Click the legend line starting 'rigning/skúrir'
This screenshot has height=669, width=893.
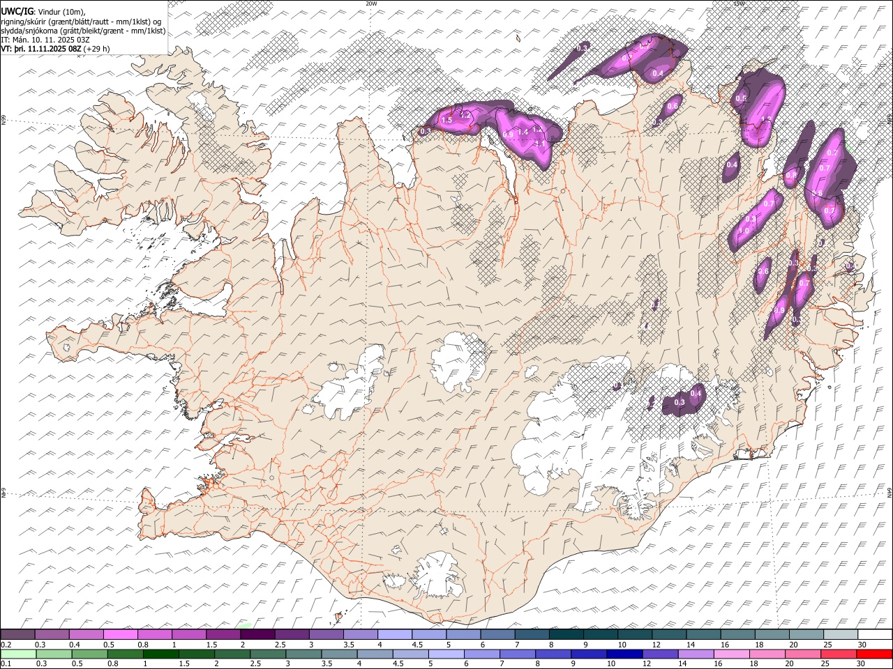pyautogui.click(x=81, y=21)
